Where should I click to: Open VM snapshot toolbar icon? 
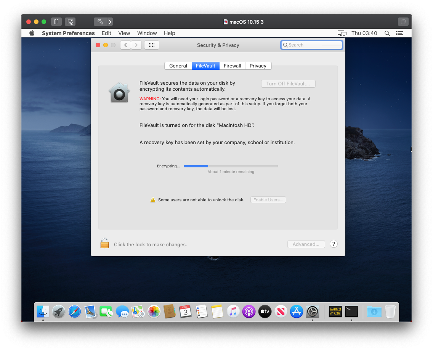pos(70,22)
